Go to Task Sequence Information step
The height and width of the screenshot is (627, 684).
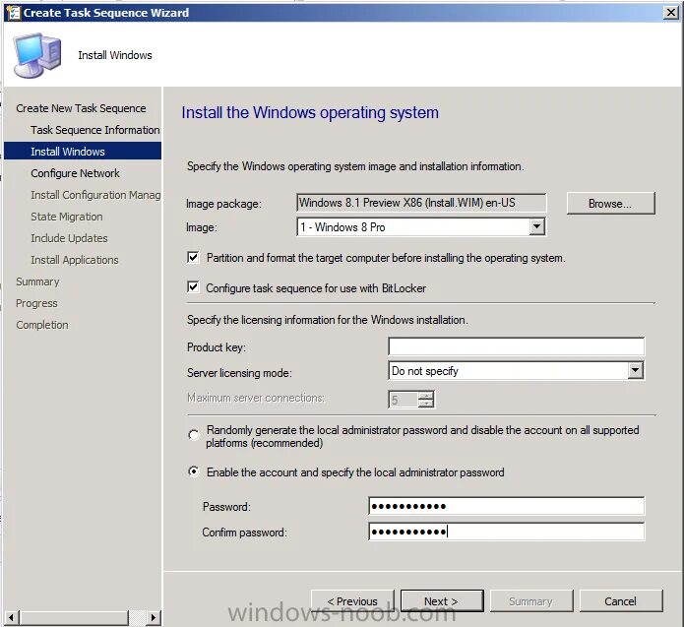(x=95, y=130)
